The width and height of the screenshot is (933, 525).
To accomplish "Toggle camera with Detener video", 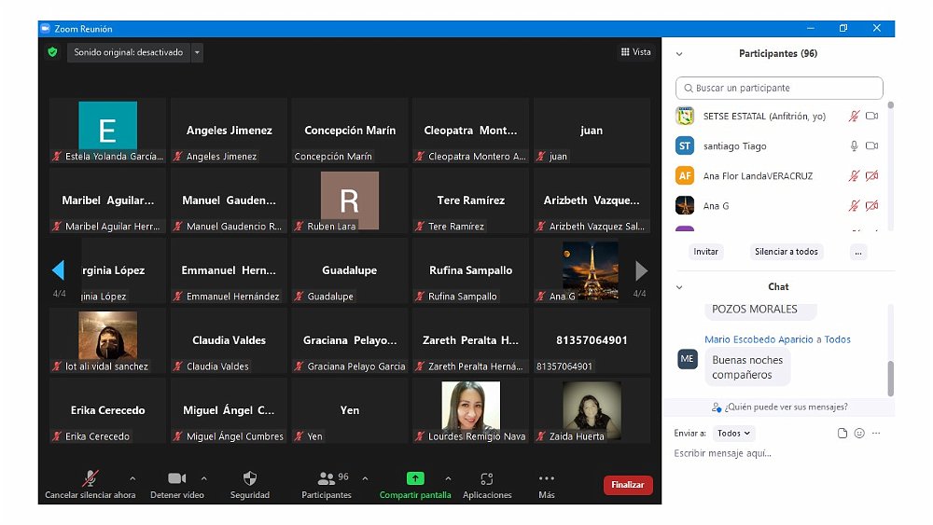I will point(176,478).
